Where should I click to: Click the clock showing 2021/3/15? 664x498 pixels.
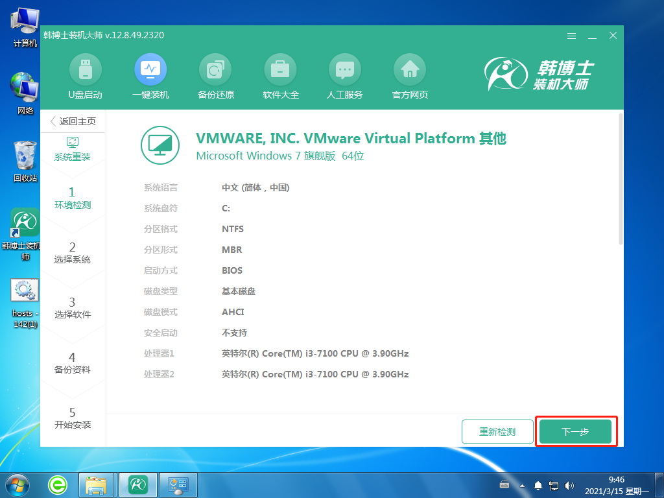coord(615,484)
